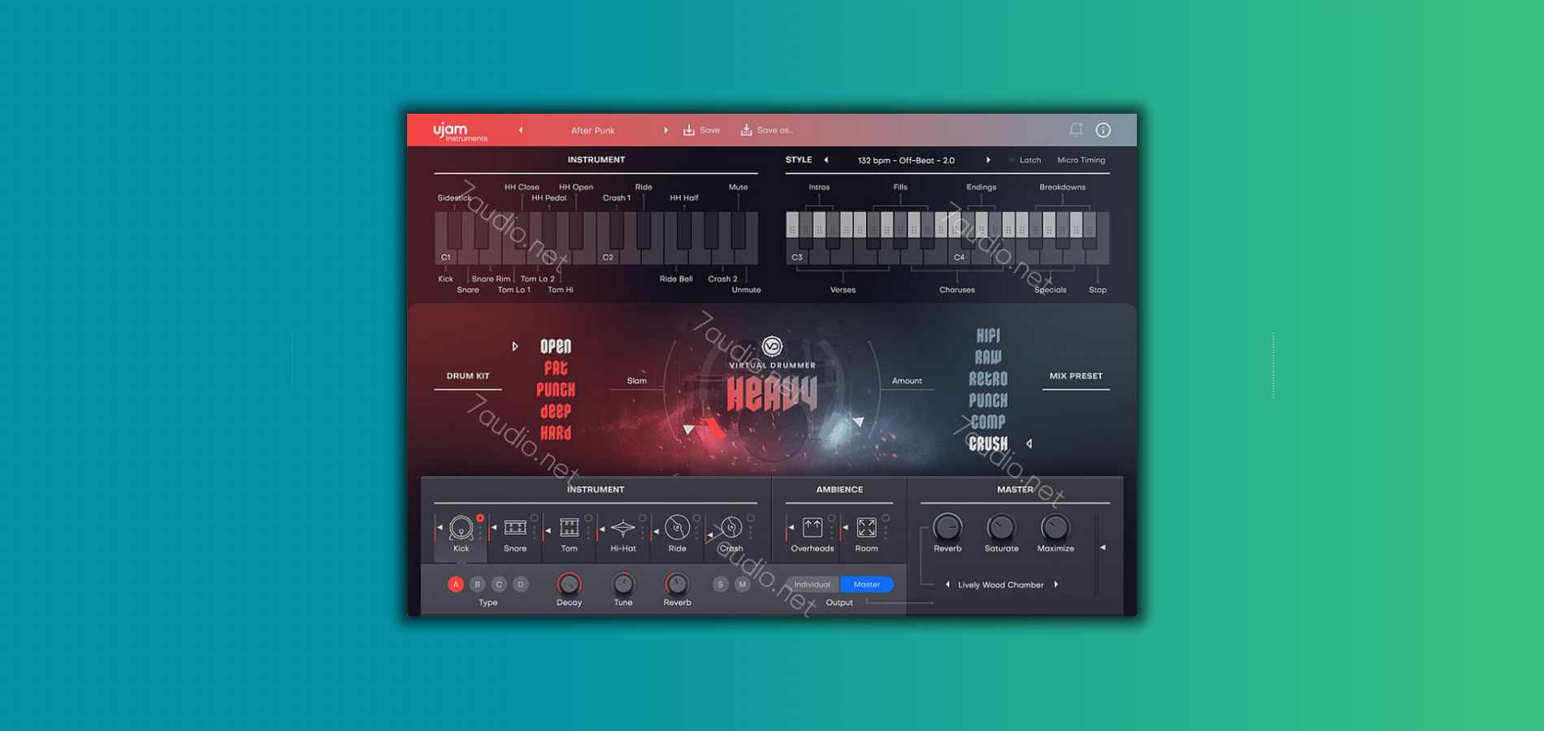Open the Lively Wood Chamber reverb menu
1544x731 pixels.
click(x=1000, y=585)
